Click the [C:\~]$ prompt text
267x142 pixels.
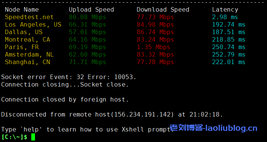pos(14,137)
